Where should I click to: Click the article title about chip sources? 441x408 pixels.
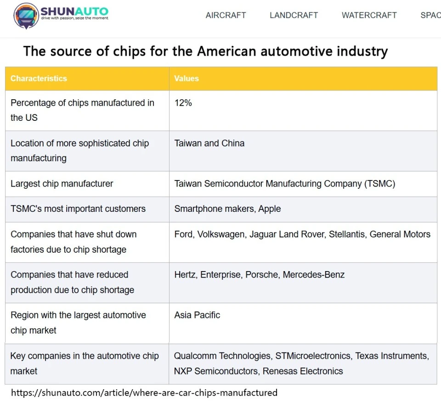tap(206, 51)
